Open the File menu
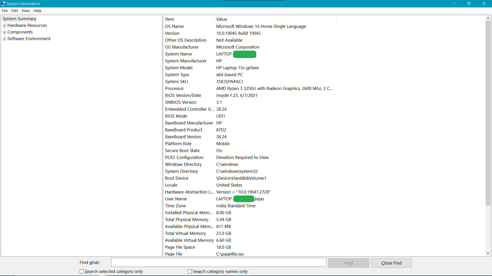This screenshot has width=492, height=276. pyautogui.click(x=5, y=11)
